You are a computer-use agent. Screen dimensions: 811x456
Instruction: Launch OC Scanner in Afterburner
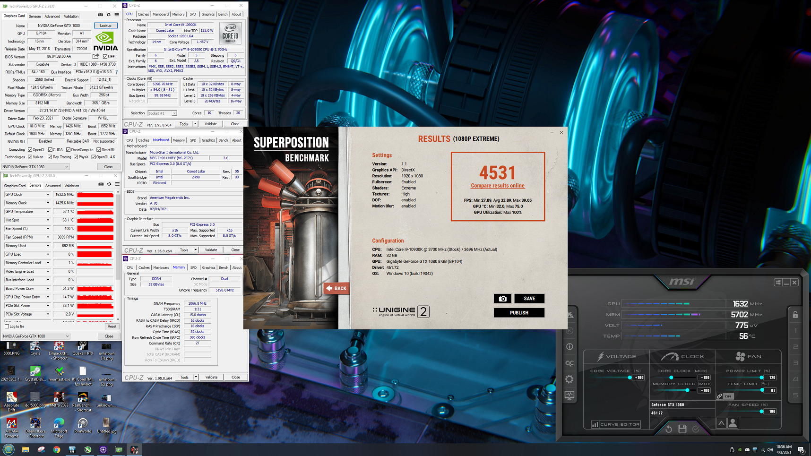[569, 363]
